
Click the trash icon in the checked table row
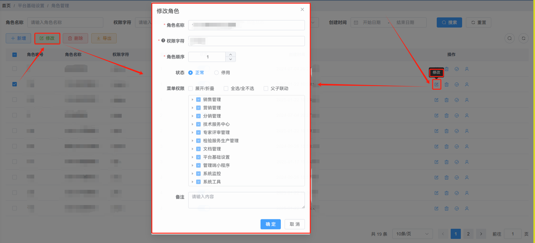pyautogui.click(x=447, y=84)
